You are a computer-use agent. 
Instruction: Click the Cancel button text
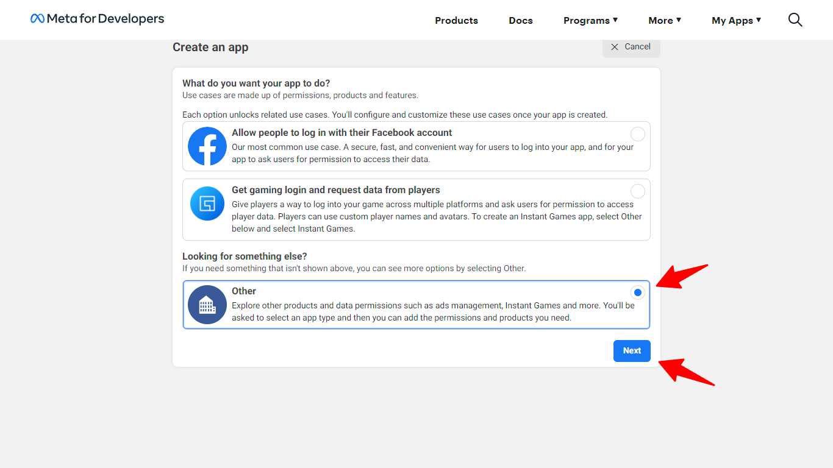[637, 47]
